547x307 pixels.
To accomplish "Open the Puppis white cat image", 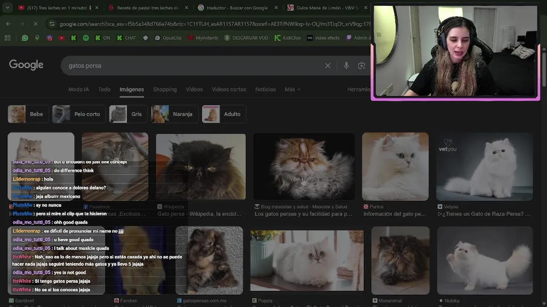I will pos(307,261).
